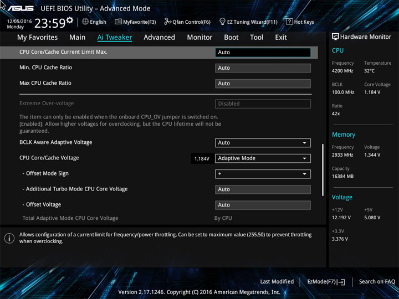Screen dimensions: 399x299
Task: Click the Voltage section heading
Action: (x=342, y=197)
